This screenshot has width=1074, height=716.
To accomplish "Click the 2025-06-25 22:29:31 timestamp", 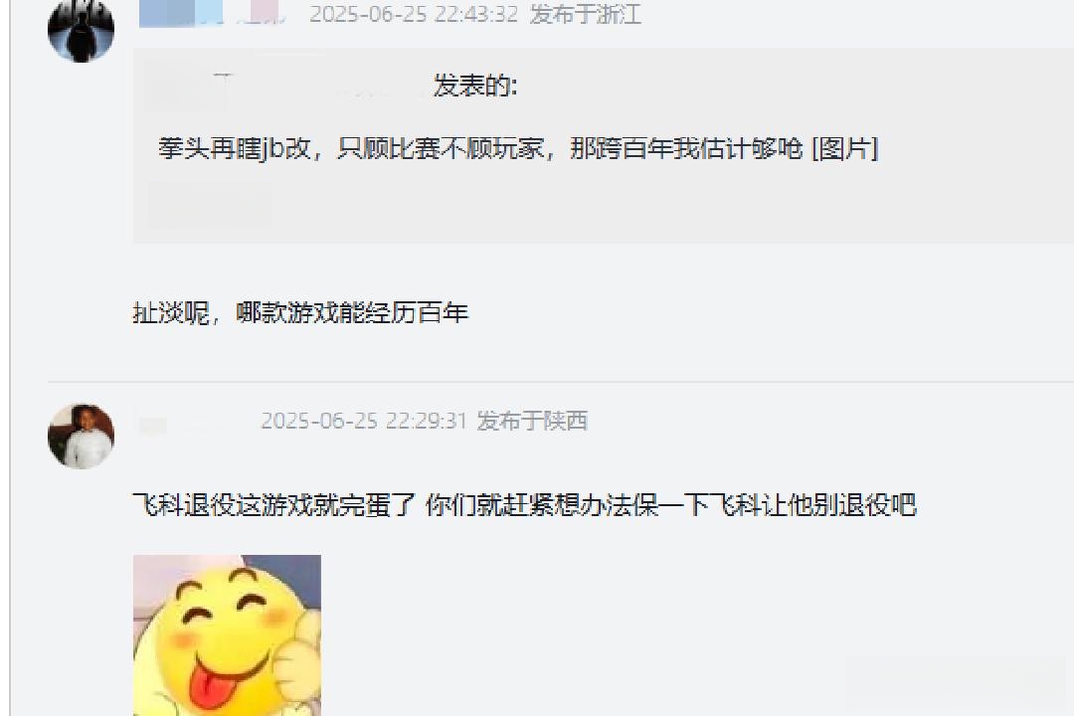I will 364,420.
